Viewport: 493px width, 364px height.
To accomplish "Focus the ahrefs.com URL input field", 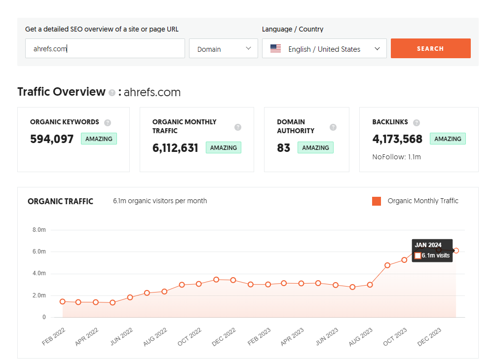I will click(105, 48).
